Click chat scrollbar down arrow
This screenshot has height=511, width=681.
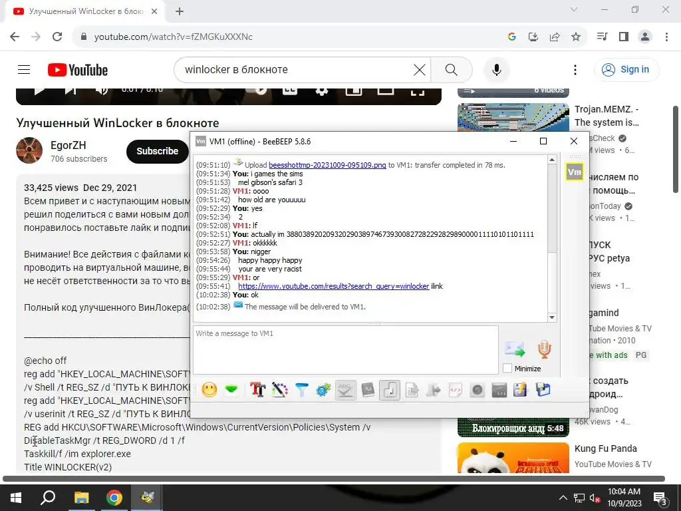tap(552, 317)
